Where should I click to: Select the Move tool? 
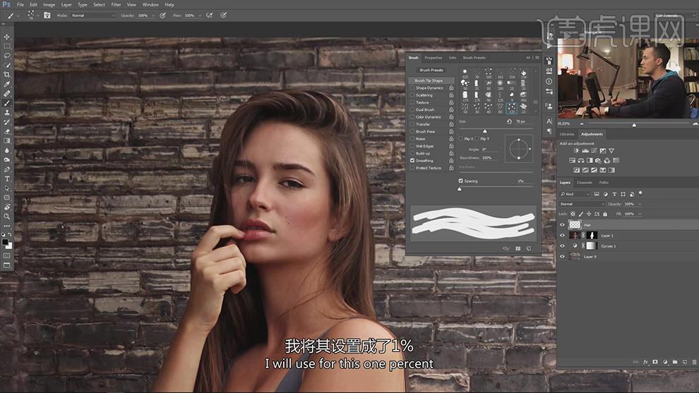6,37
